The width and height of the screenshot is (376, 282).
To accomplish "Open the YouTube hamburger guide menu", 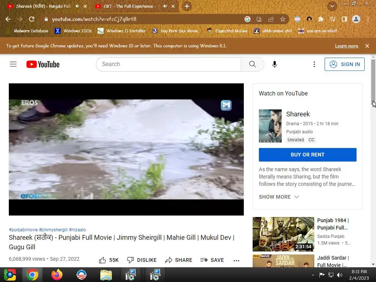I will (x=13, y=64).
